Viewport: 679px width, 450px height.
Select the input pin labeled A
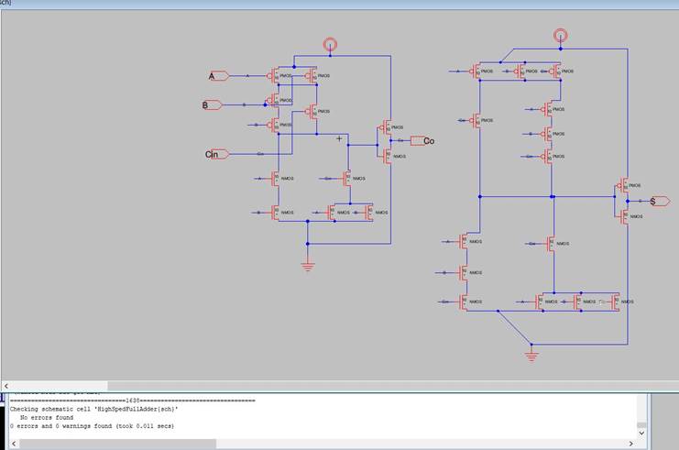pos(218,76)
